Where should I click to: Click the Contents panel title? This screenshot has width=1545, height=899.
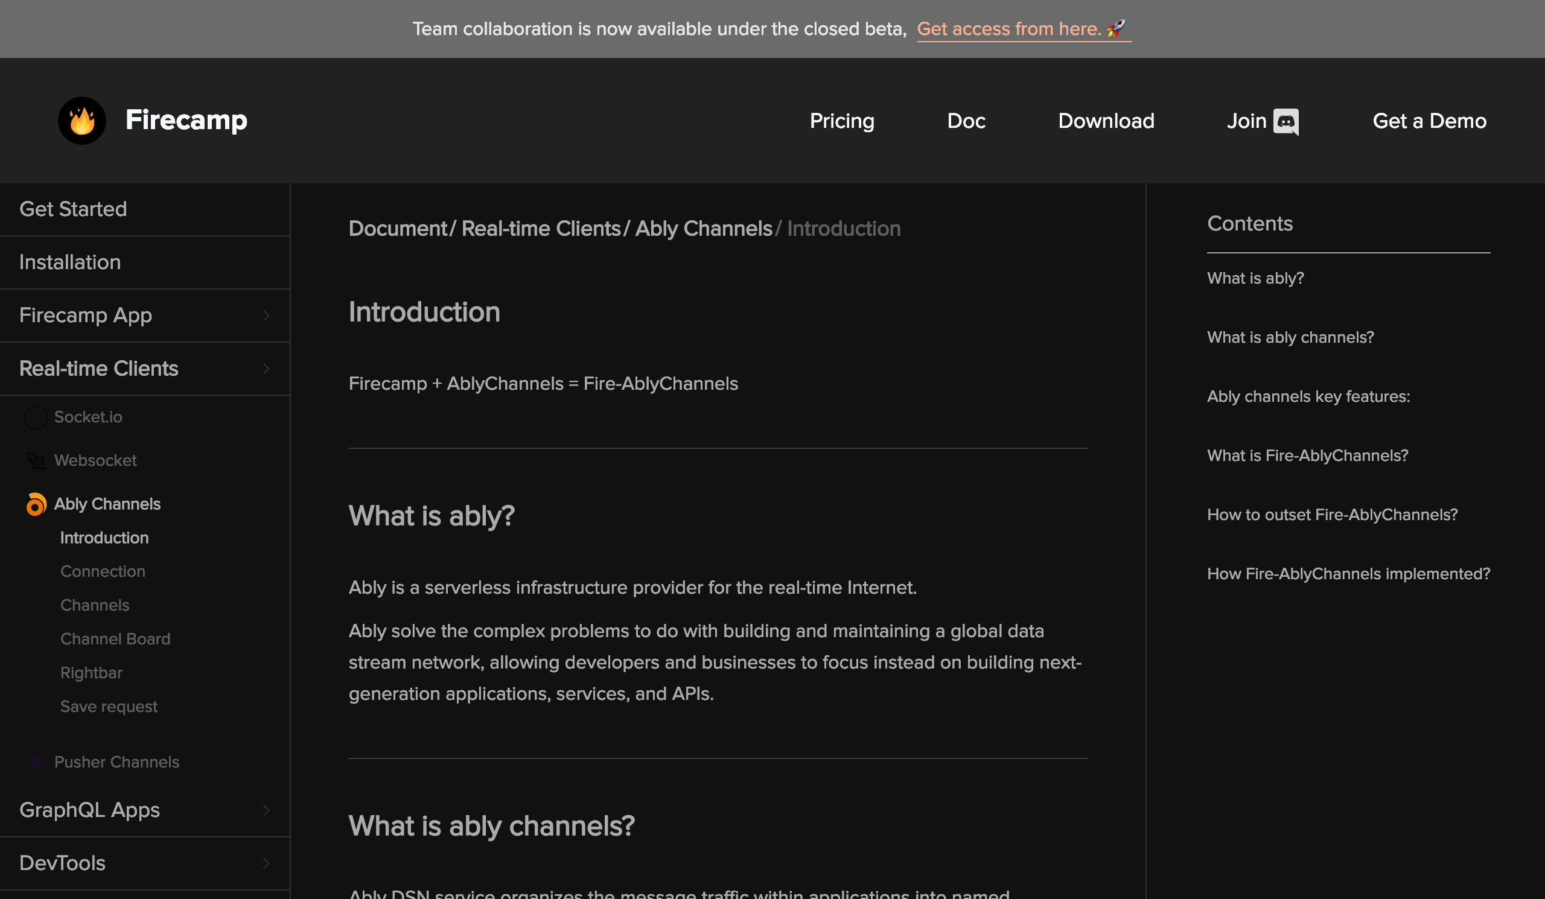click(1249, 224)
